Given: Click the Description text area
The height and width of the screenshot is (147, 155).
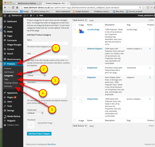Looking at the screenshot, I should (x=47, y=91).
